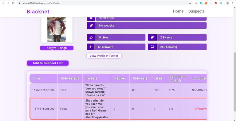Click timestamp 1574515906000 cell
The height and width of the screenshot is (121, 236).
point(44,109)
